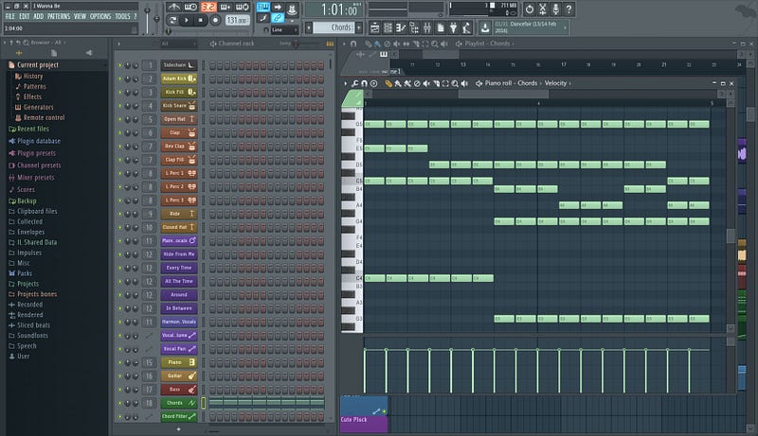
Task: Select the delete tool in Piano roll toolbar
Action: coord(417,83)
